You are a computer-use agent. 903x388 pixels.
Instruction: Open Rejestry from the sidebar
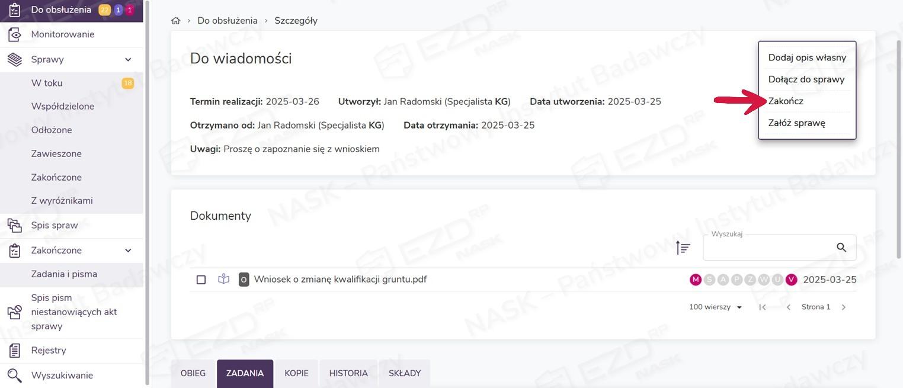[x=49, y=350]
